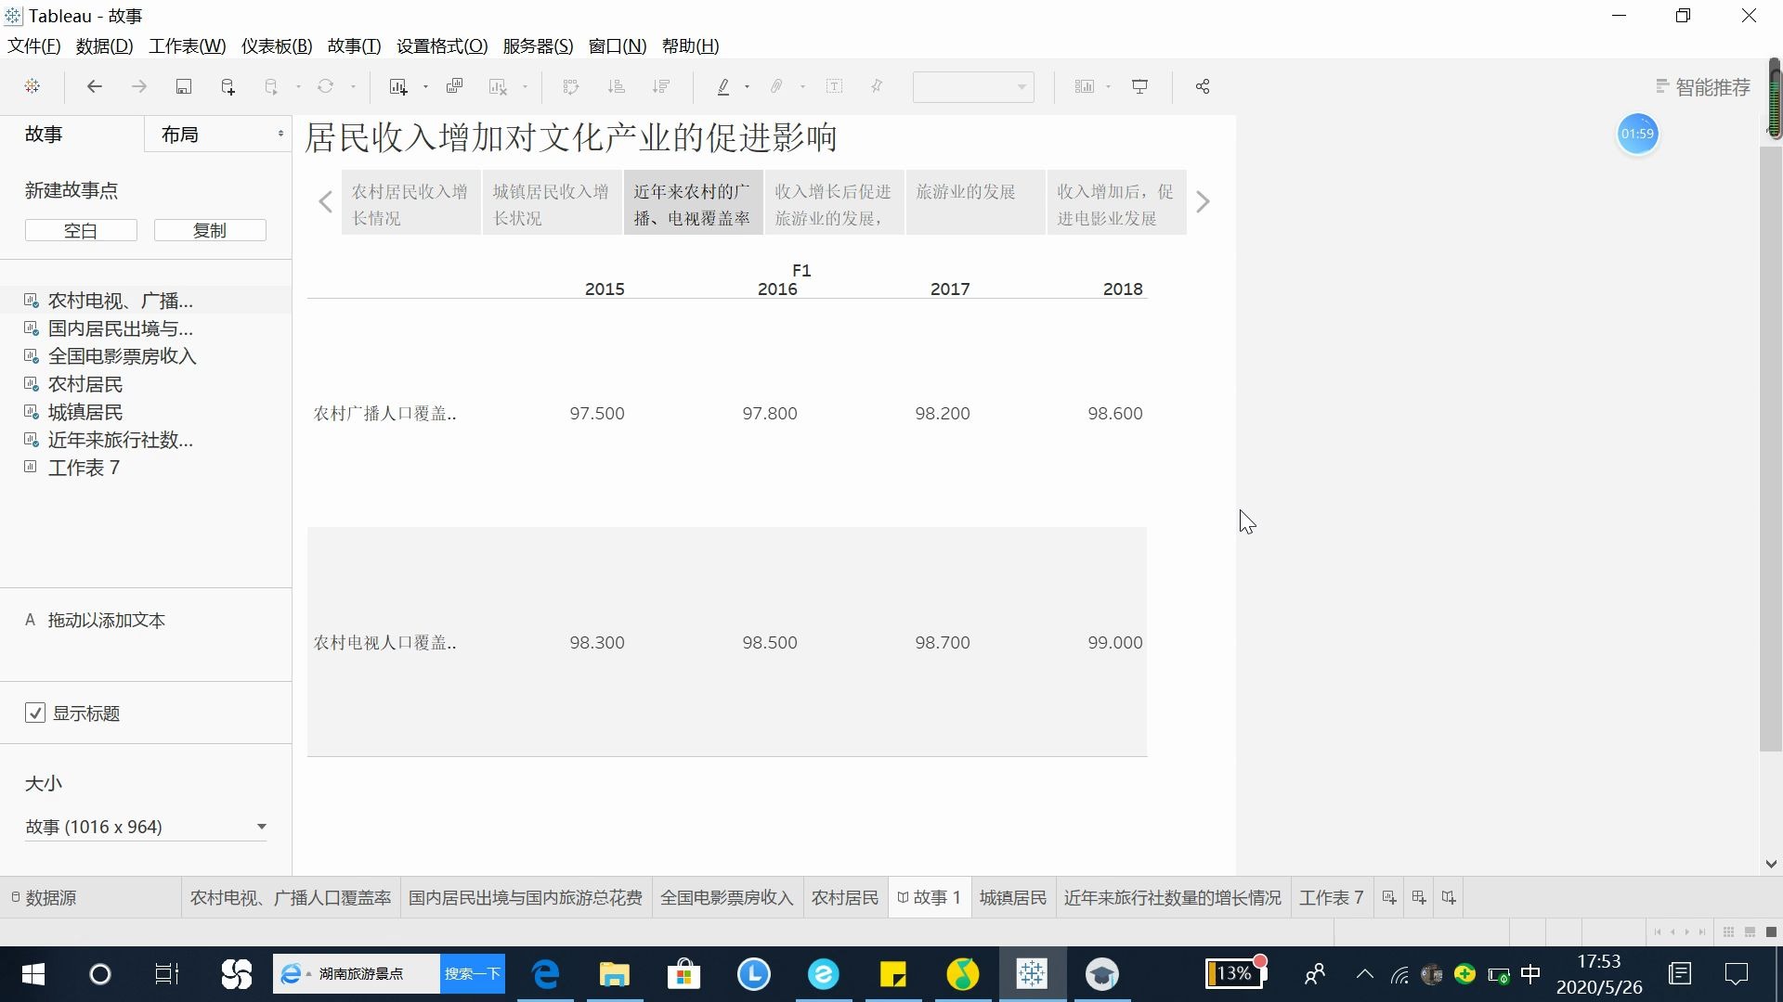Add a 空白 blank story point

[x=81, y=230]
